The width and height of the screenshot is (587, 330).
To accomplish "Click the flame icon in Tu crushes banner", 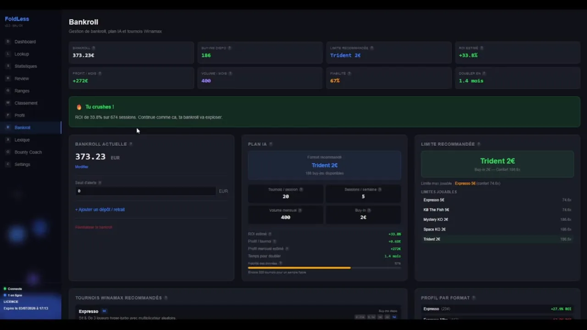I will pyautogui.click(x=79, y=107).
